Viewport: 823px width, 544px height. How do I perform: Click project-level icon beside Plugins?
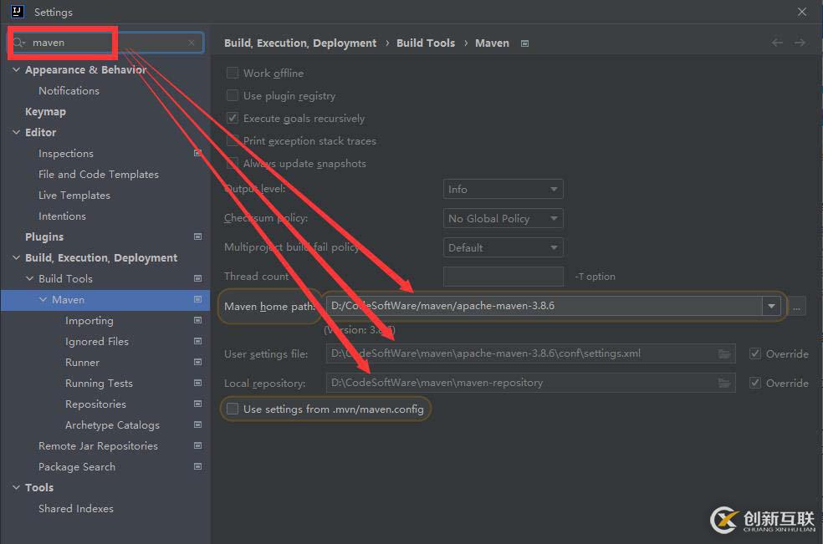(197, 237)
